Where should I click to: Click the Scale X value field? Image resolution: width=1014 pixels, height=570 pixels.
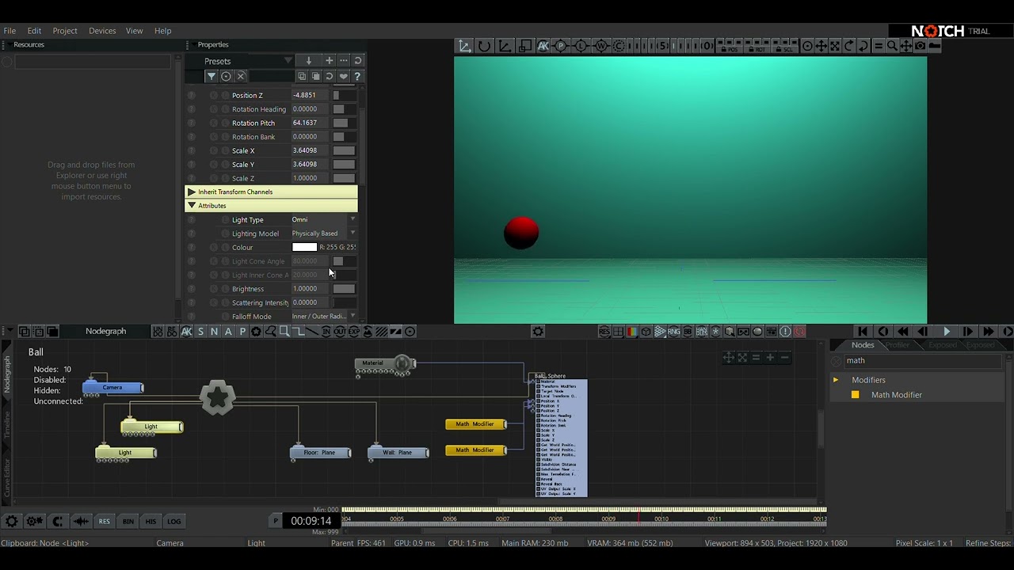(x=310, y=150)
